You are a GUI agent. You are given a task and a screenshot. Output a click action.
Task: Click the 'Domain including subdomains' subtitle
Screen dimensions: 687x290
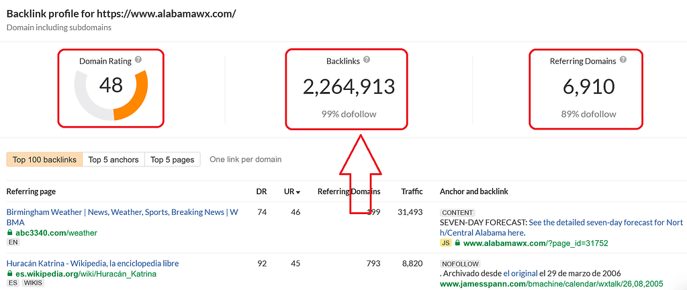tap(58, 28)
